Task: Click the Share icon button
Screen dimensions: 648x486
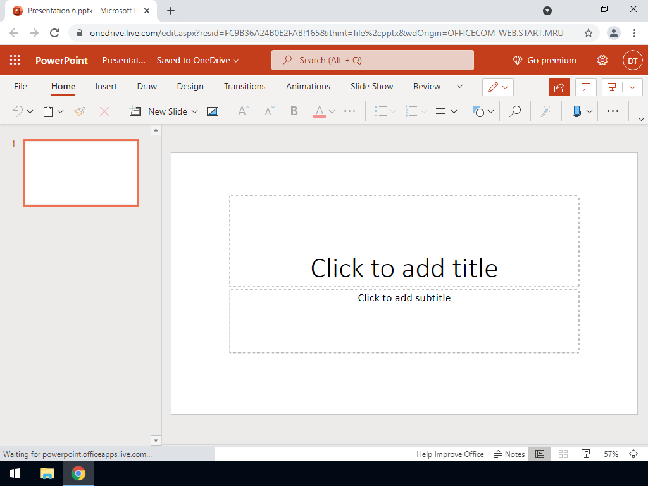Action: 559,87
